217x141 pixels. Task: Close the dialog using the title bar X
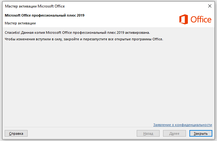(x=209, y=6)
